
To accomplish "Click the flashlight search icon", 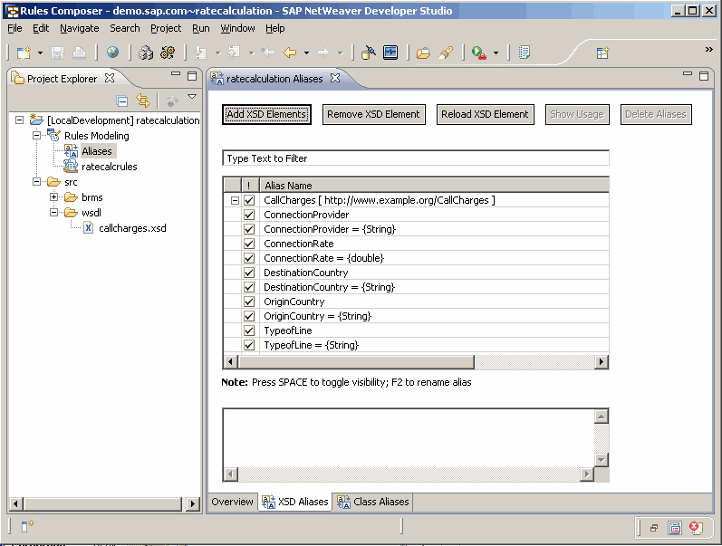I will click(x=446, y=53).
